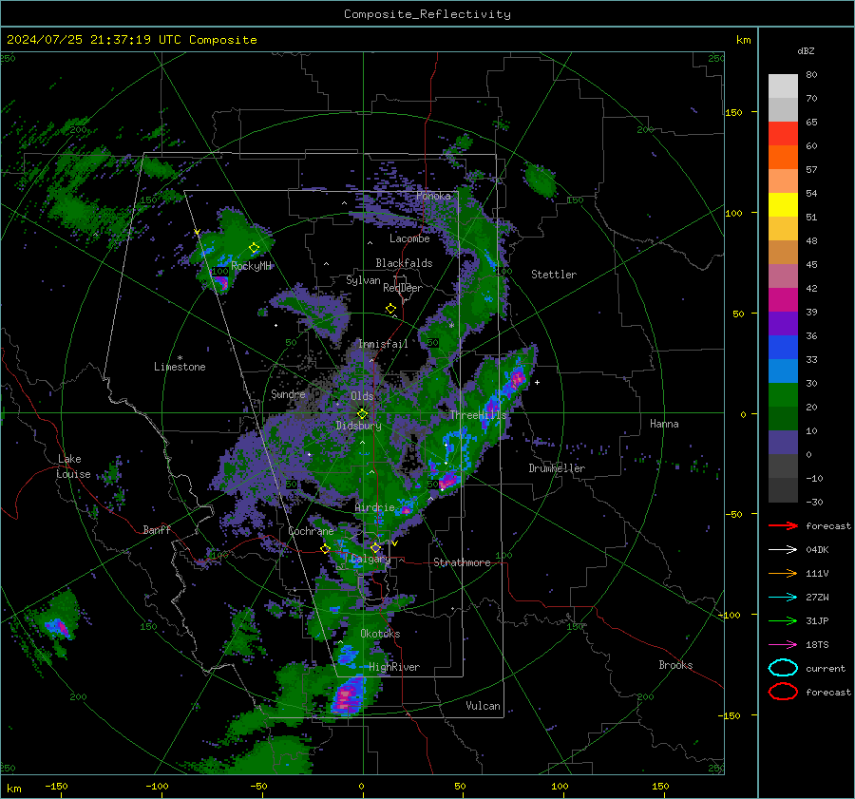Click the Ponoka city label

[433, 196]
